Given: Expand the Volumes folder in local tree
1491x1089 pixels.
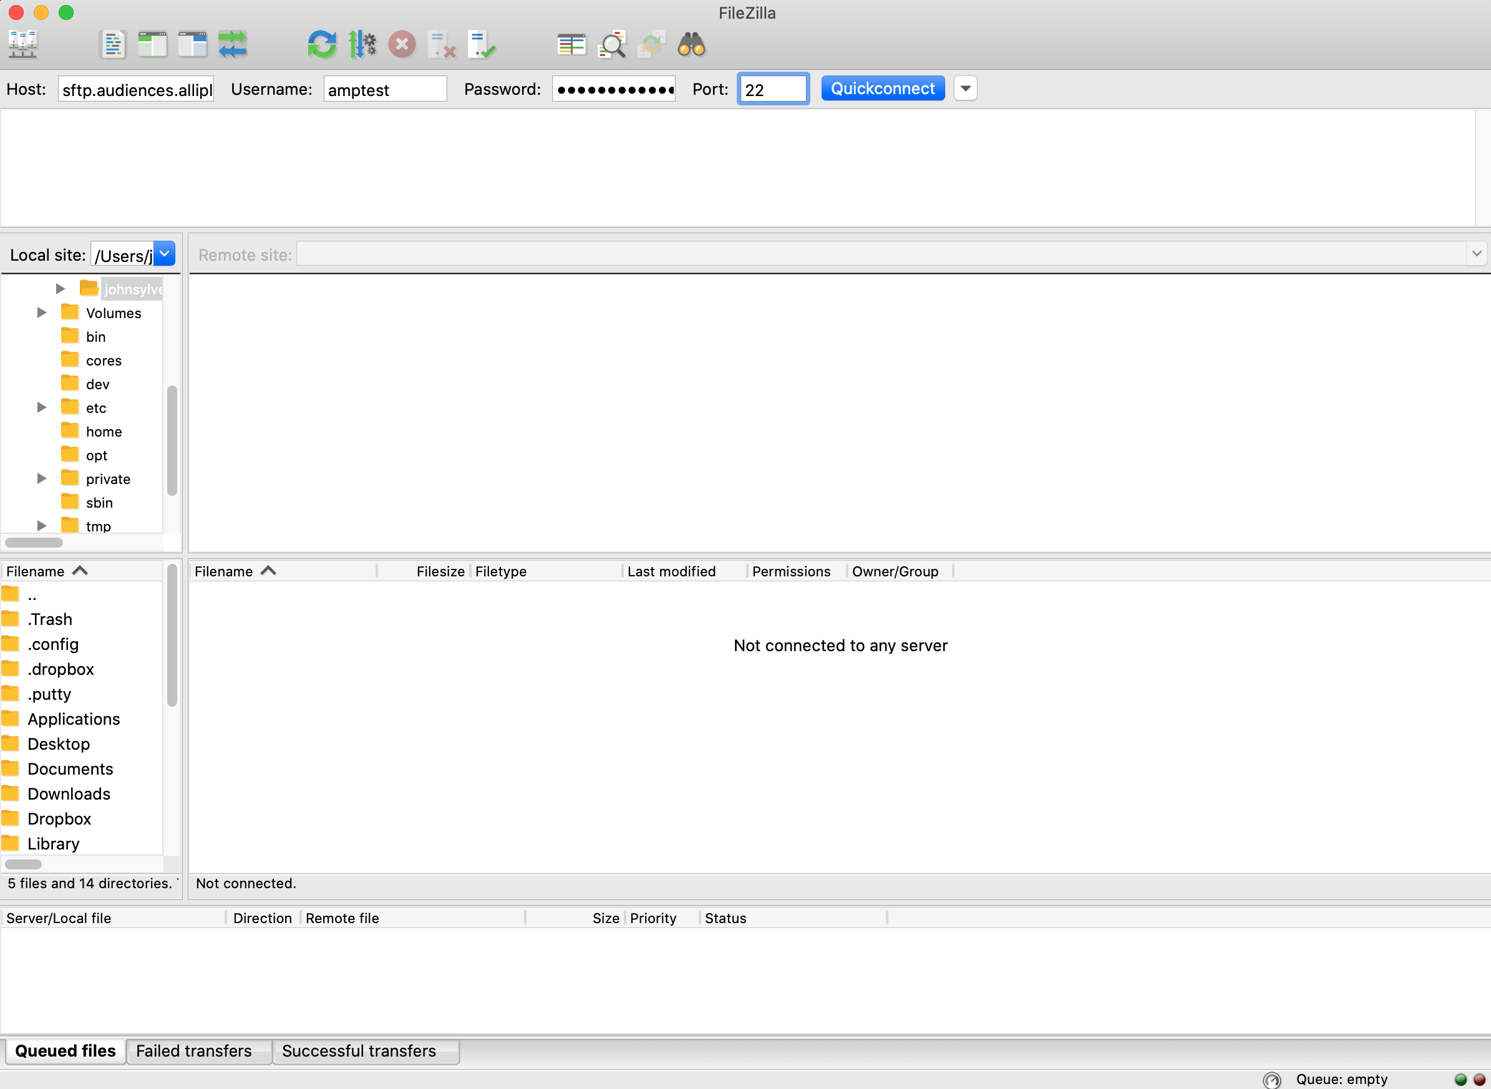Looking at the screenshot, I should (42, 312).
